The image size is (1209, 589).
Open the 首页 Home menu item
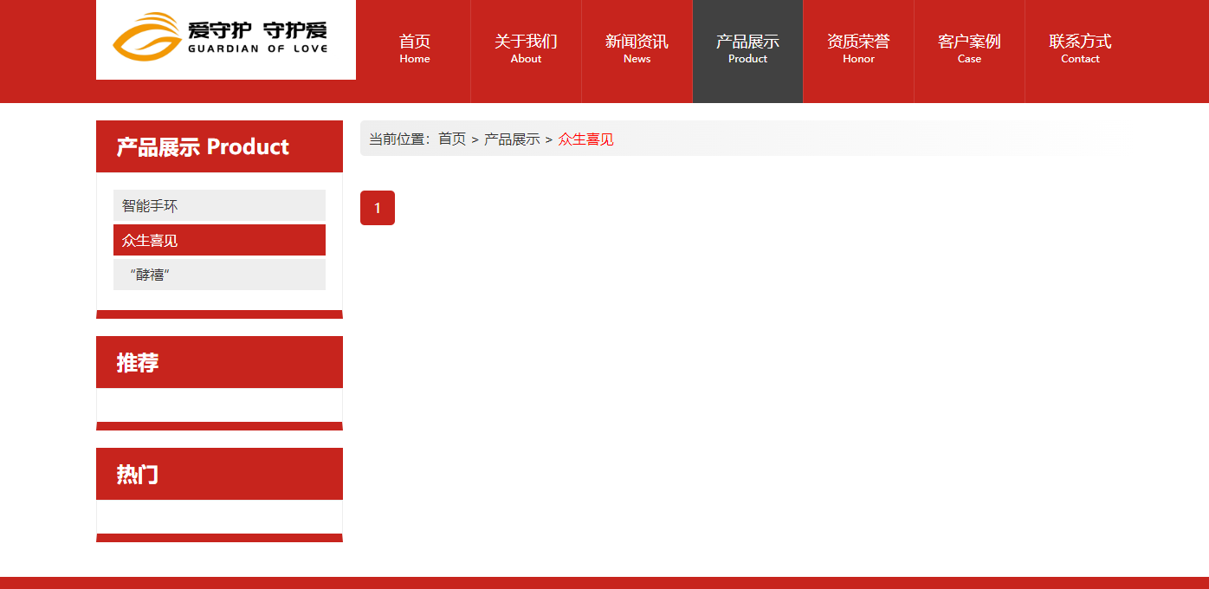pyautogui.click(x=415, y=51)
